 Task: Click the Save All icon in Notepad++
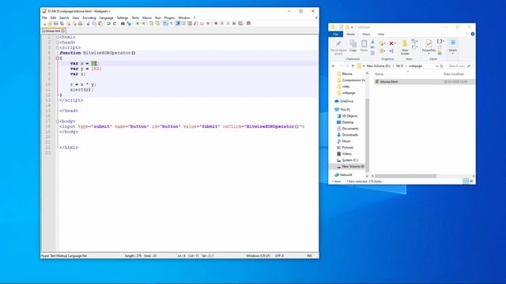(62, 24)
